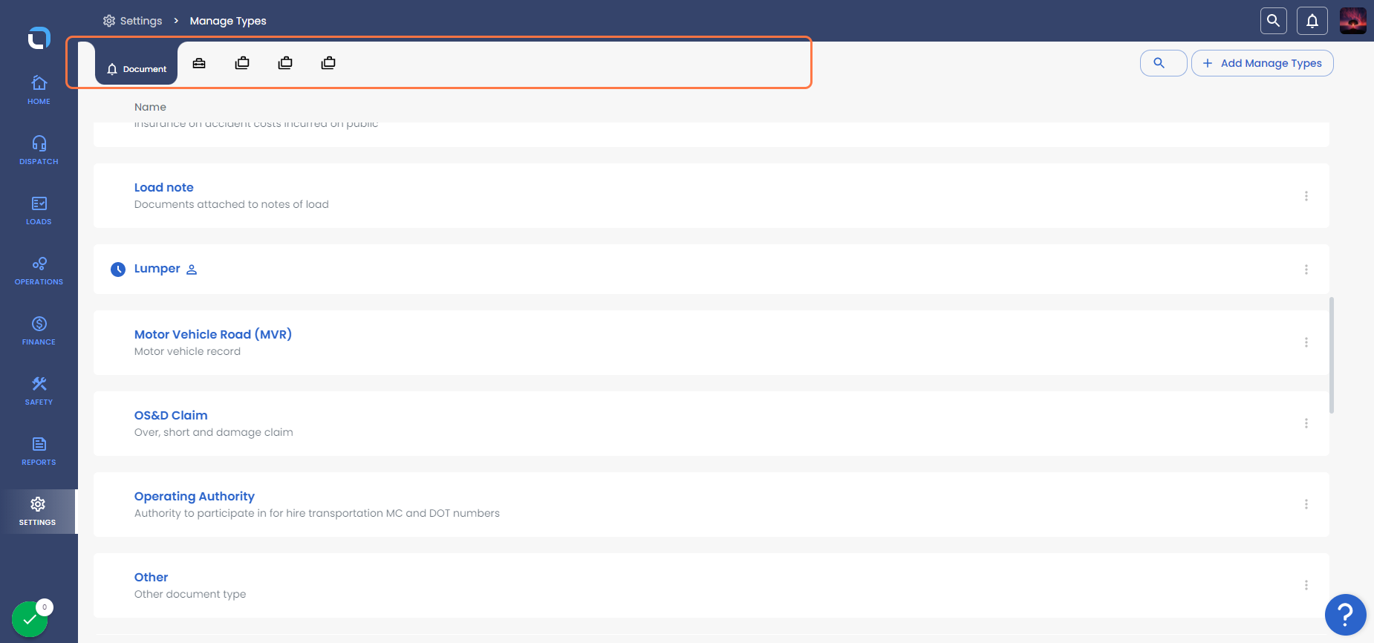
Task: Open Reports from the sidebar
Action: tap(39, 451)
